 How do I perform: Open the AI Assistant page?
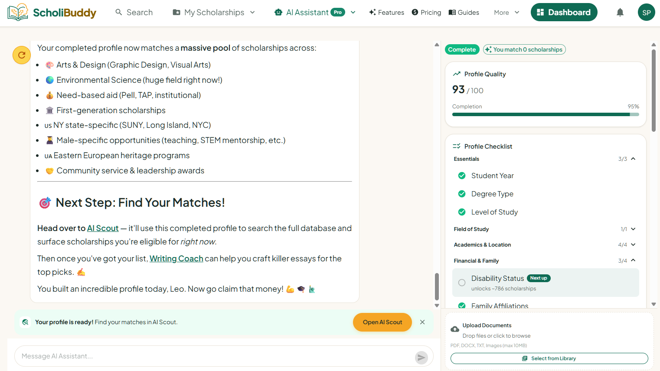(x=307, y=13)
